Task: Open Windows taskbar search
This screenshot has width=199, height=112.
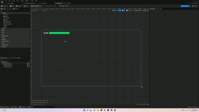Action: point(88,110)
